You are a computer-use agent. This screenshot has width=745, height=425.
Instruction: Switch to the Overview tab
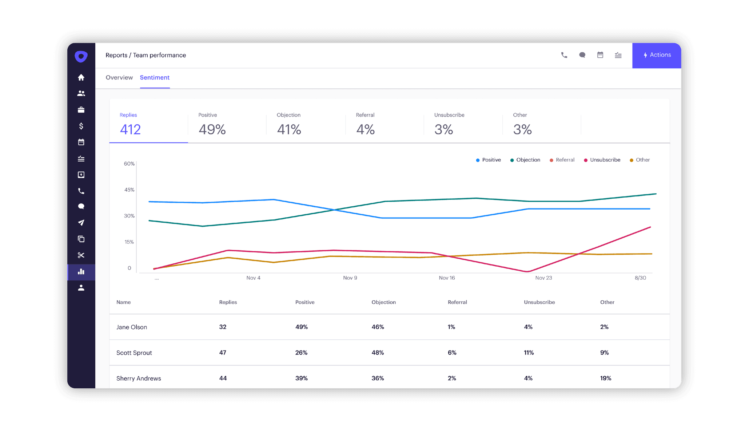tap(119, 78)
